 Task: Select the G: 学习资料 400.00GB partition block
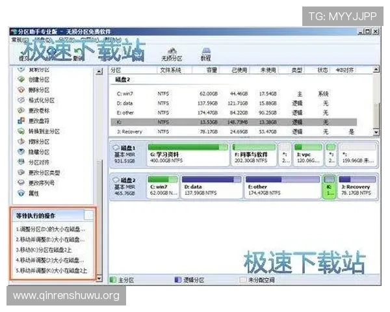[188, 155]
